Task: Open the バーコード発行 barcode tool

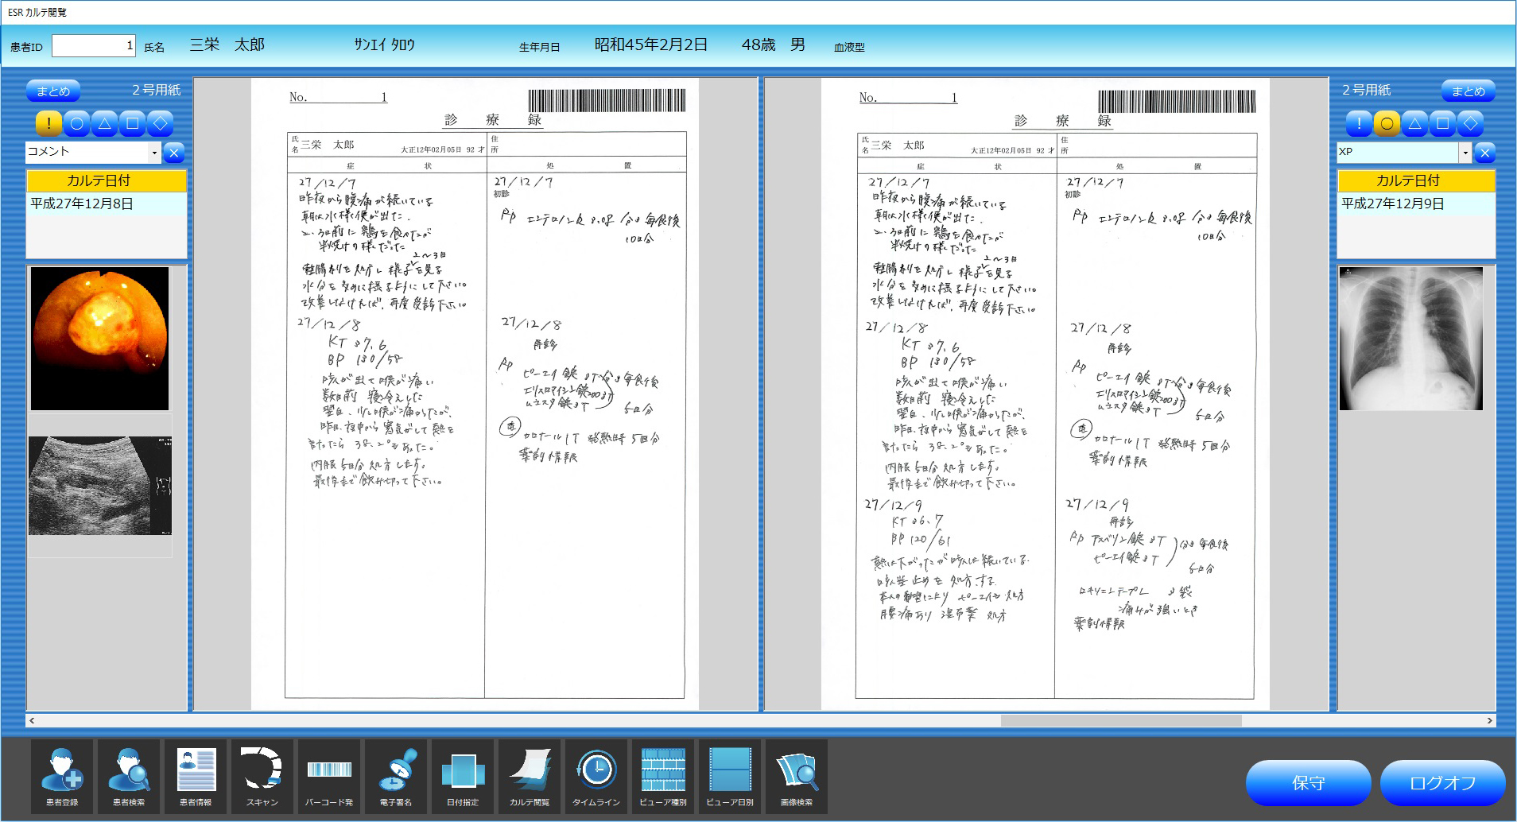Action: (x=329, y=775)
